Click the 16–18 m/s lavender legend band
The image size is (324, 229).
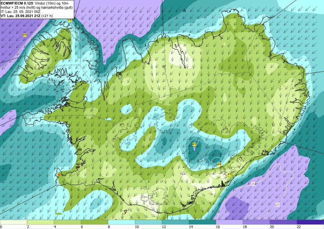click(x=229, y=222)
